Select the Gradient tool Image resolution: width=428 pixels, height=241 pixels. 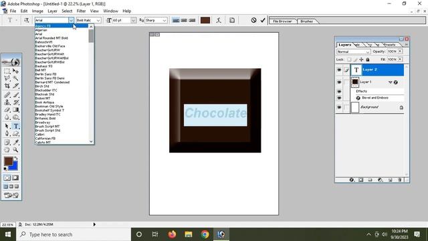pyautogui.click(x=15, y=110)
